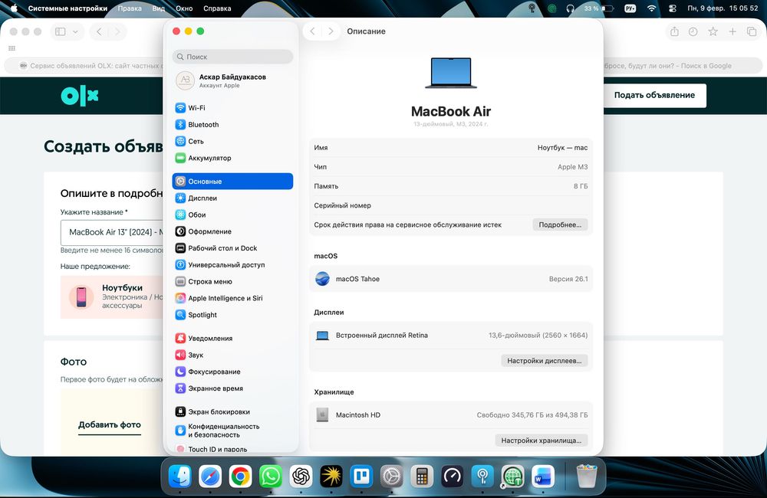Open new tab with Safari plus icon
This screenshot has width=767, height=498.
[732, 31]
